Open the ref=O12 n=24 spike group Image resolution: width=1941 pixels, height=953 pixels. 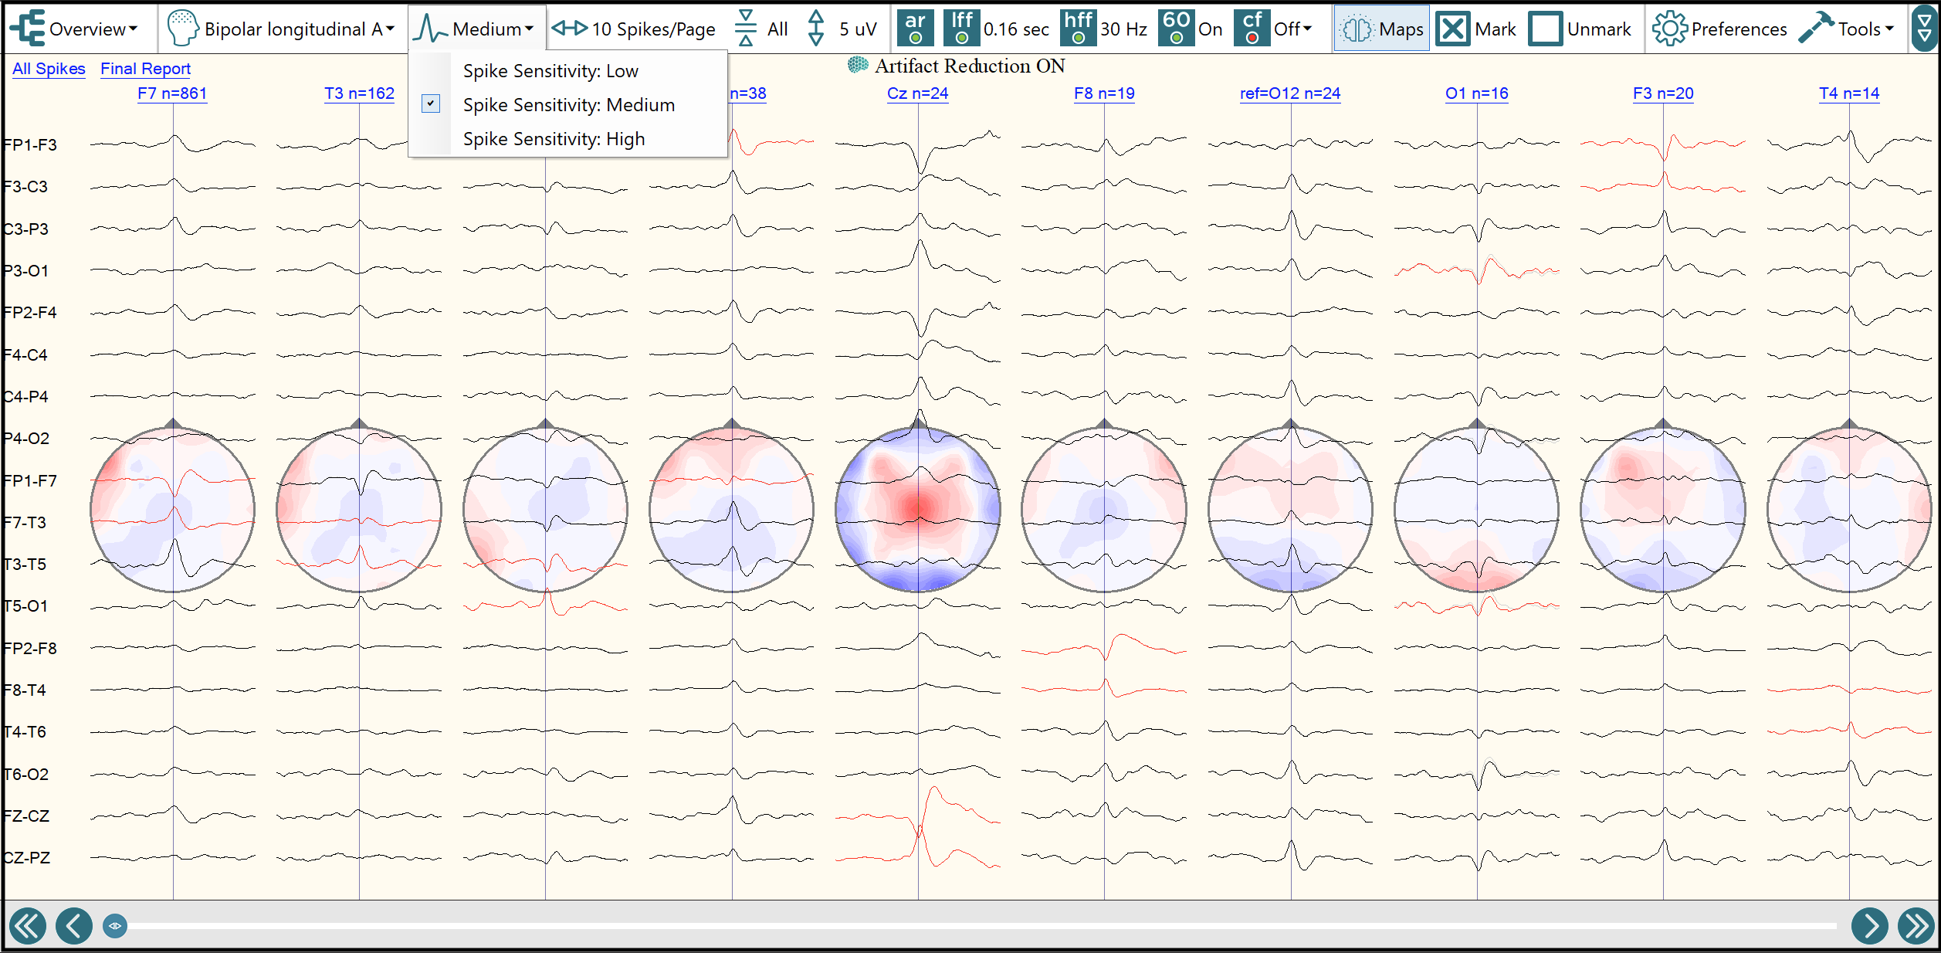tap(1290, 93)
